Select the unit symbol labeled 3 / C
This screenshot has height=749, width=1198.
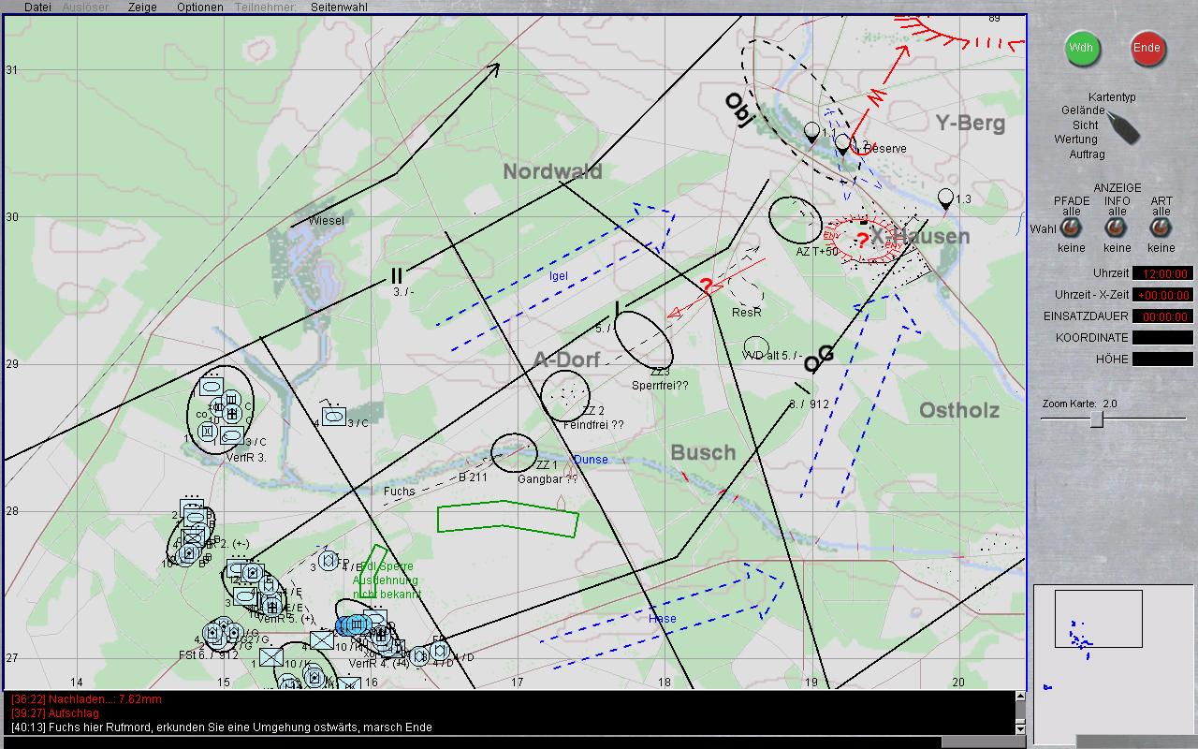[333, 416]
